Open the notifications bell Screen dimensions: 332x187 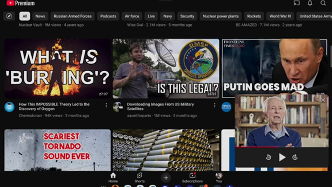click(x=310, y=3)
